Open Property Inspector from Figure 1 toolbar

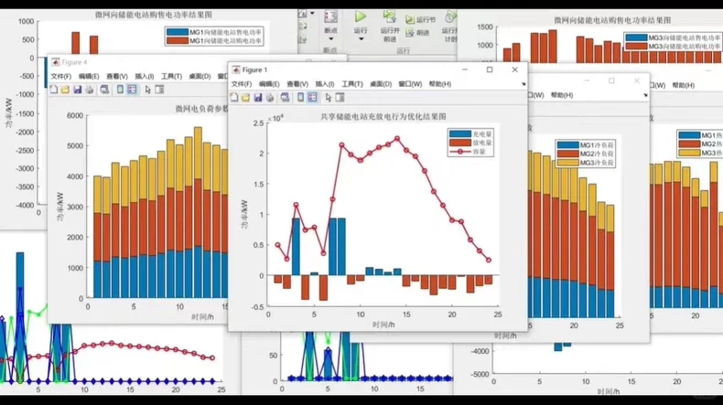pos(340,97)
